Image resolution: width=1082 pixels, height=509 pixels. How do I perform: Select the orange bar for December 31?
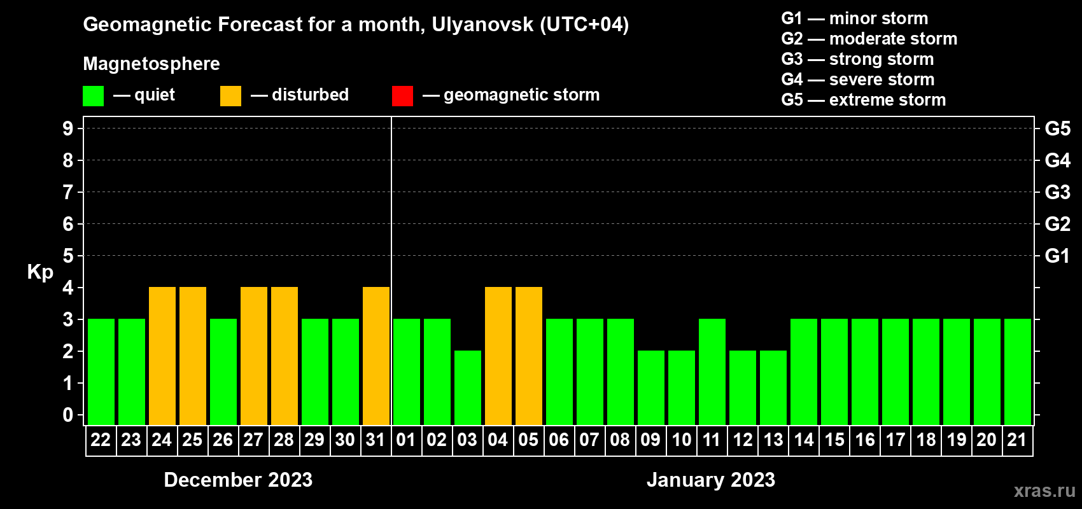pyautogui.click(x=376, y=356)
